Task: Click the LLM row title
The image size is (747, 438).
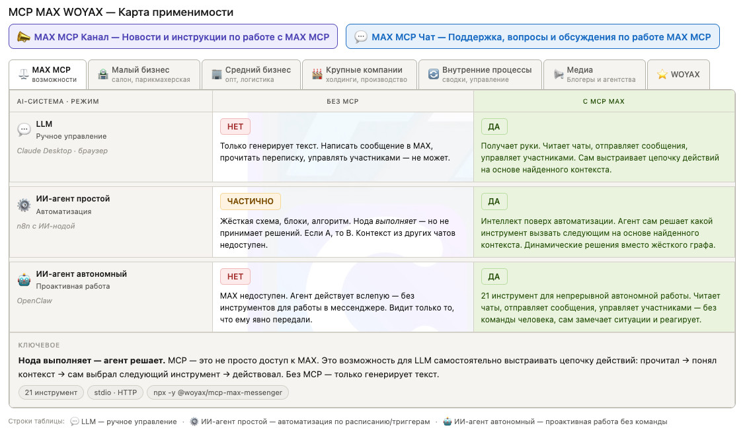Action: 44,124
